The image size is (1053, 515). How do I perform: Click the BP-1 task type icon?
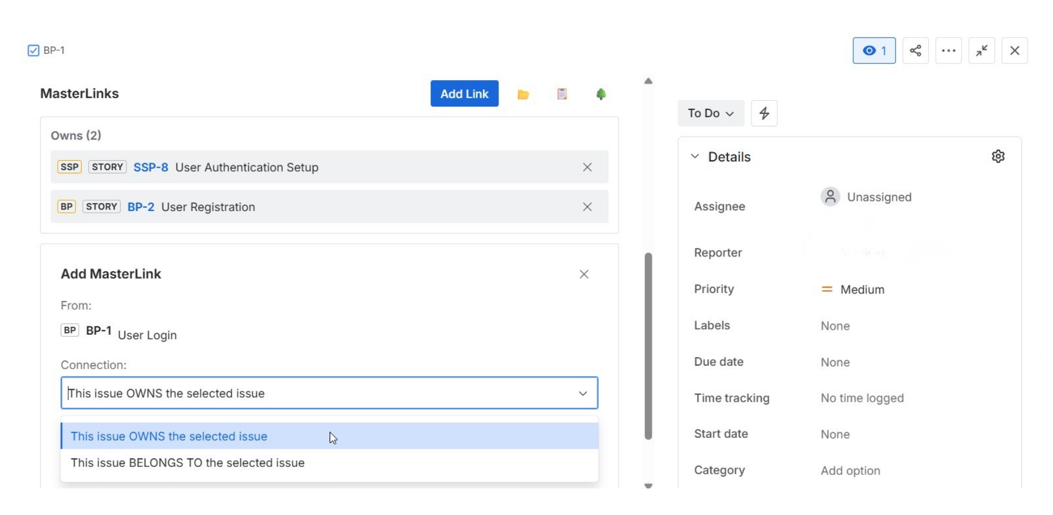click(x=33, y=50)
